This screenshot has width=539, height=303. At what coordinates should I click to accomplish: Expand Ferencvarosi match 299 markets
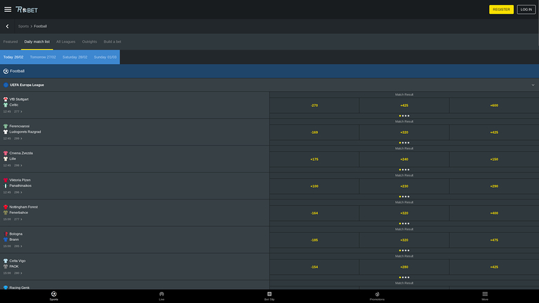[18, 138]
